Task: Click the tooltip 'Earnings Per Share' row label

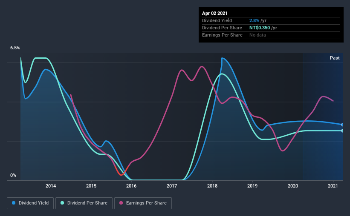Action: [x=222, y=35]
